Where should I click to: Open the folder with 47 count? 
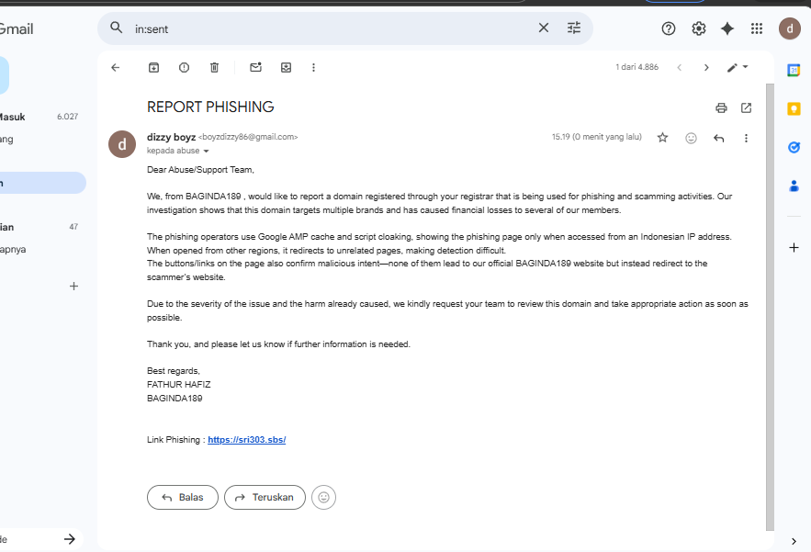coord(39,227)
